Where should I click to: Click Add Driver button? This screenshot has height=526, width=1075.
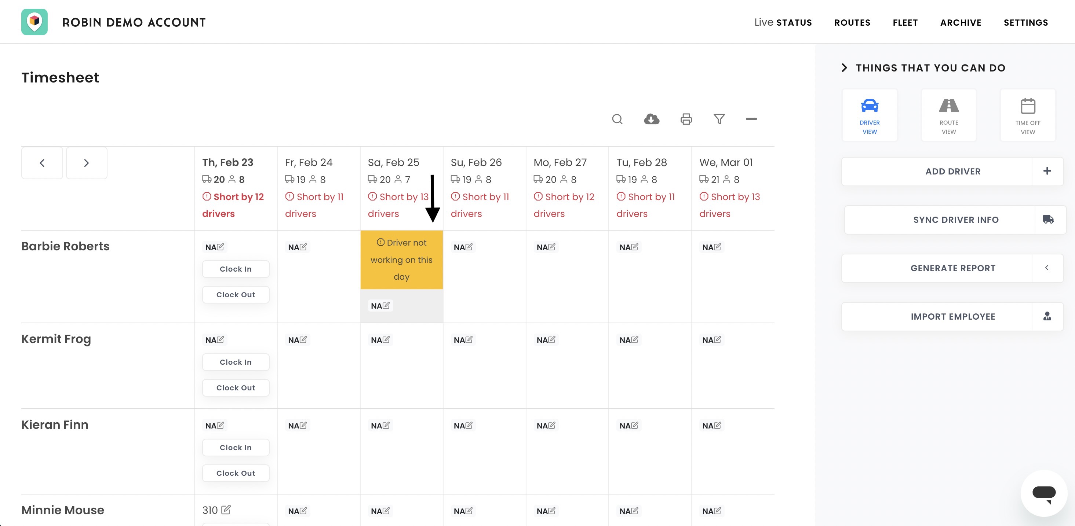click(x=953, y=171)
